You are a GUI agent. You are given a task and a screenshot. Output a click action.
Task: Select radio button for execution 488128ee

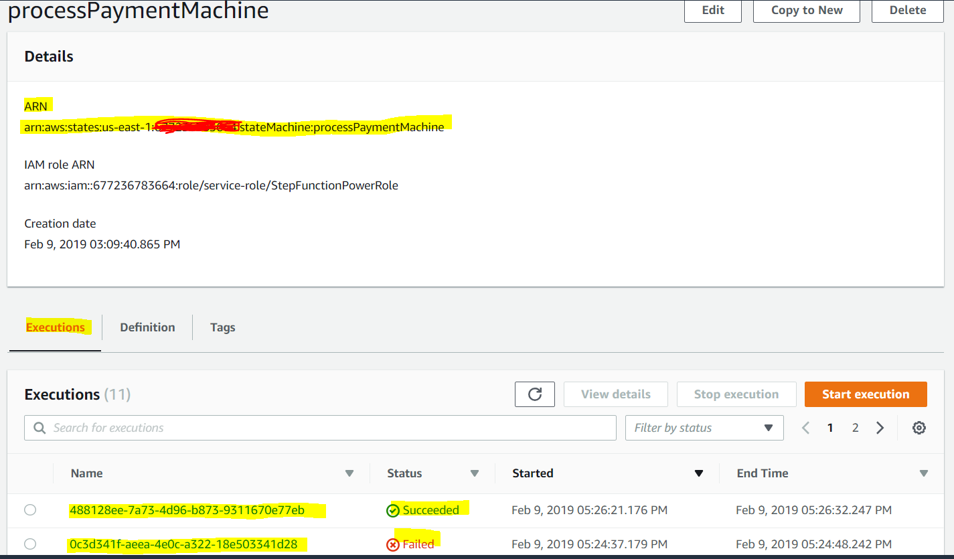pos(30,510)
